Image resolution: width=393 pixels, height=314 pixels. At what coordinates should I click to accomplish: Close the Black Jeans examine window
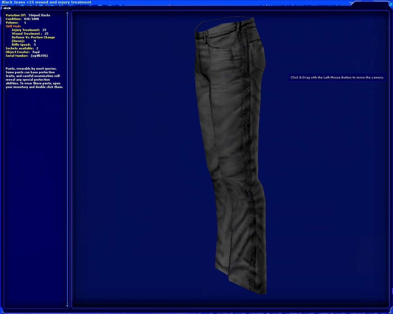pyautogui.click(x=390, y=3)
